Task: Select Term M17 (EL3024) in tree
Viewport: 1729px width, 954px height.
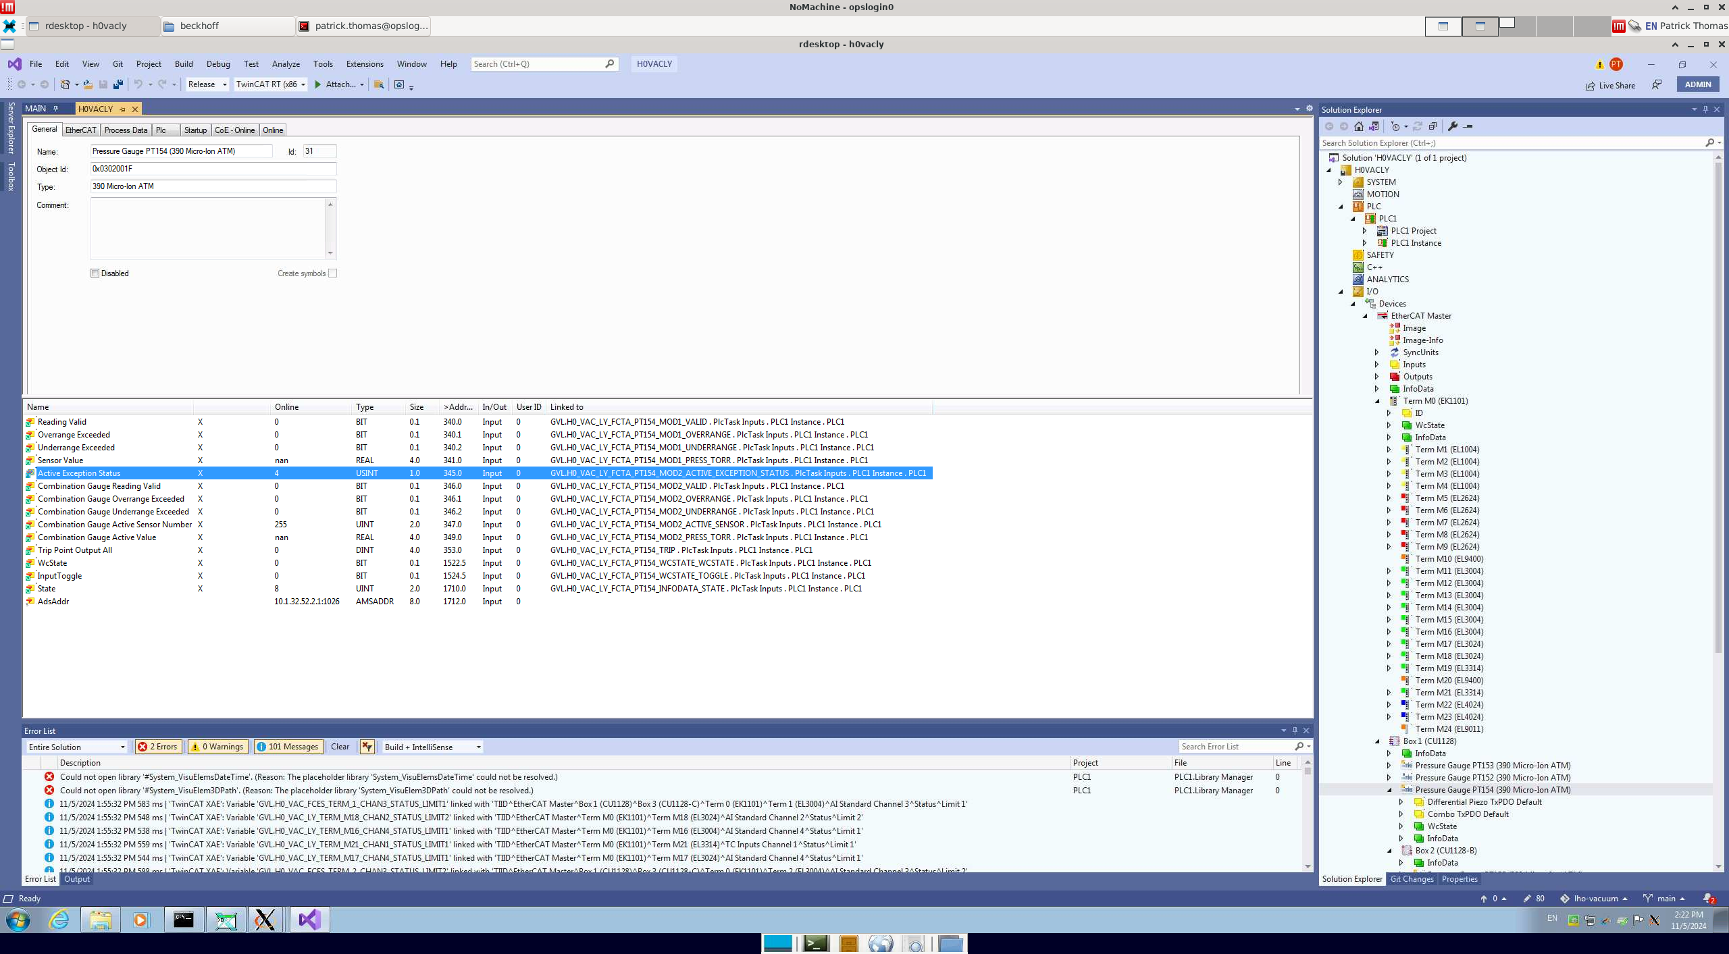Action: pyautogui.click(x=1449, y=644)
